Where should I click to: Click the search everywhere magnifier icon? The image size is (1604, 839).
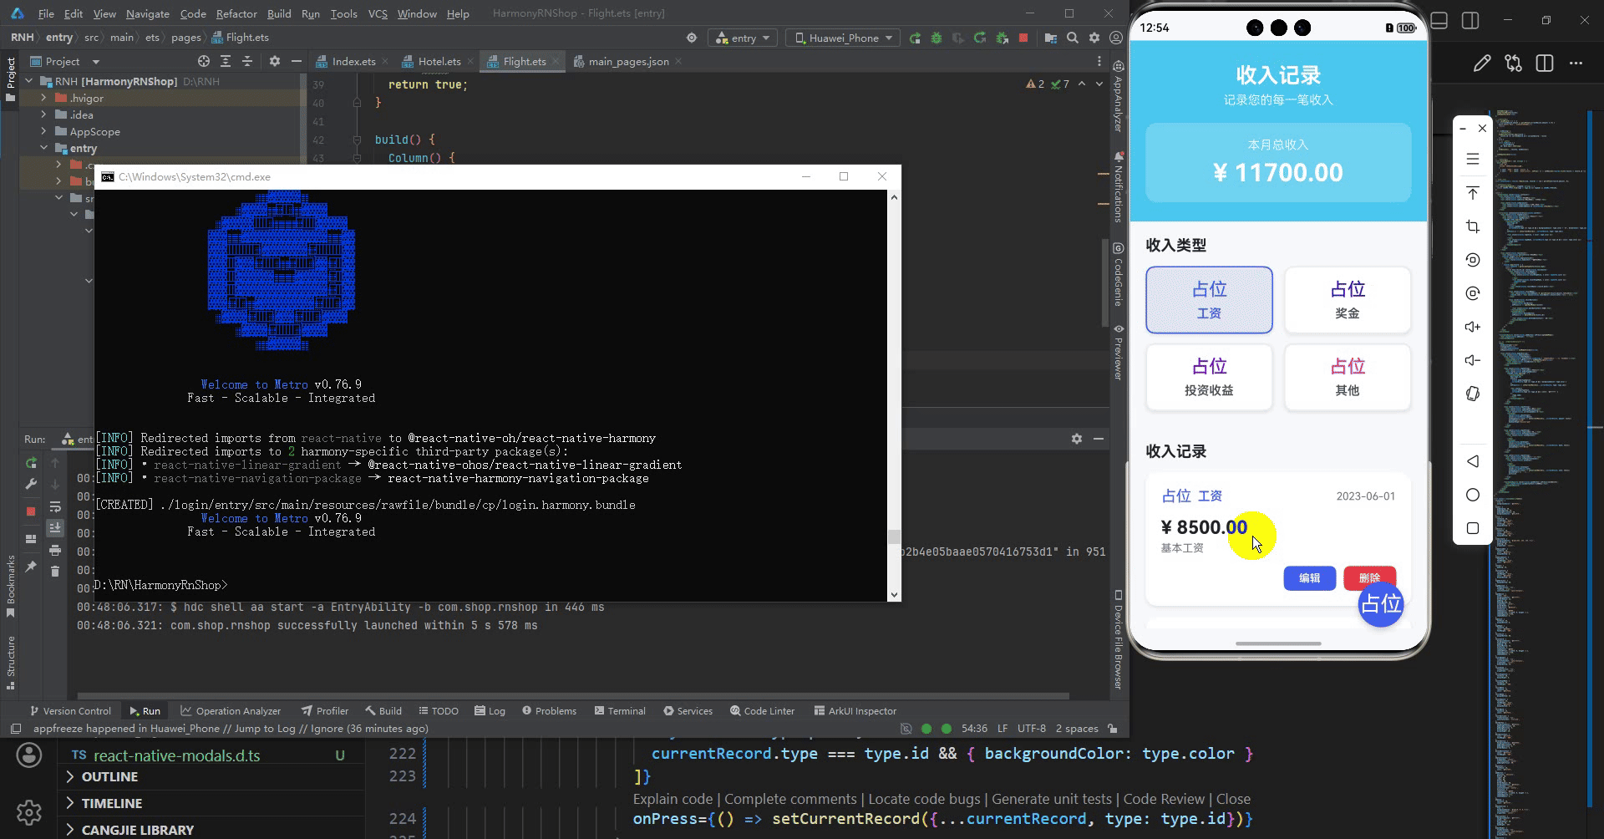click(x=1073, y=38)
